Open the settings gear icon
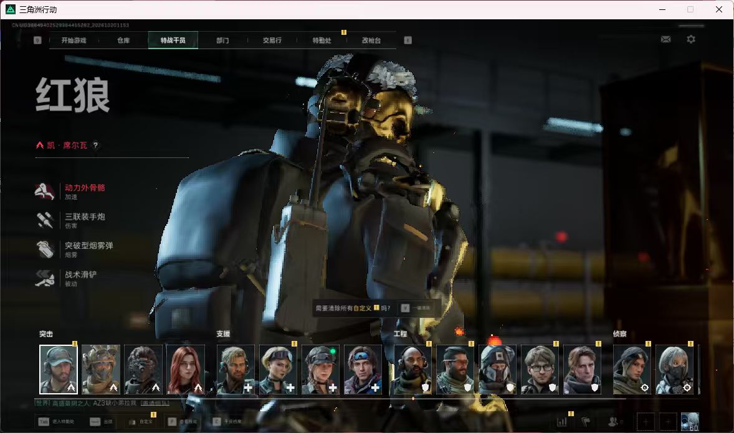Image resolution: width=734 pixels, height=433 pixels. click(x=691, y=39)
